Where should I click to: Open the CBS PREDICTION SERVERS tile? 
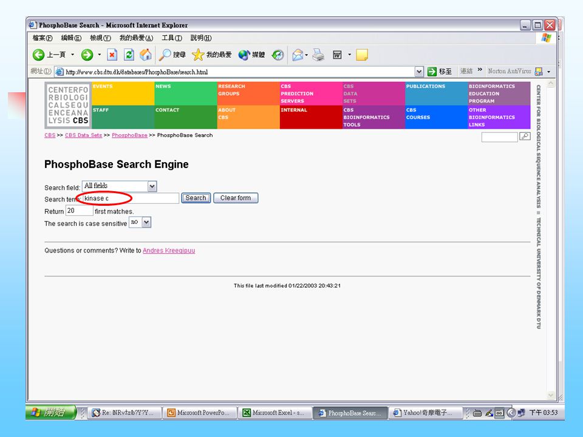pos(311,93)
